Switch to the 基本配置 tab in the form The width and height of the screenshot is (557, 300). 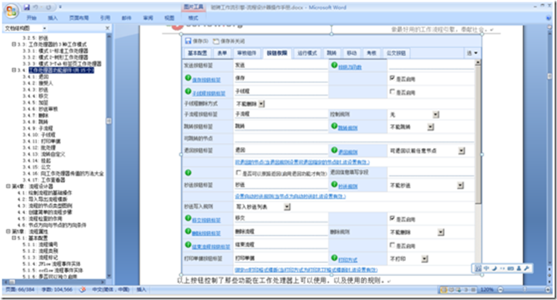tap(197, 53)
